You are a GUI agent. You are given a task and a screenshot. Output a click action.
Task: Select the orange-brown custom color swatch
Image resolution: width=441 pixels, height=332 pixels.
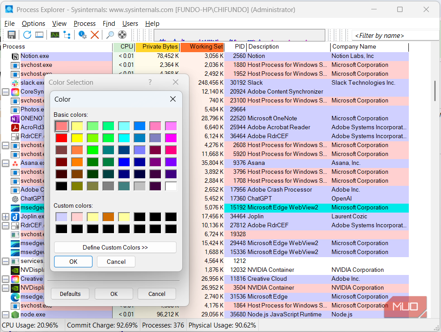[x=108, y=217]
